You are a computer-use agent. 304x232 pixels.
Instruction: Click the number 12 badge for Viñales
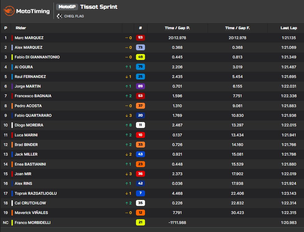[140, 213]
